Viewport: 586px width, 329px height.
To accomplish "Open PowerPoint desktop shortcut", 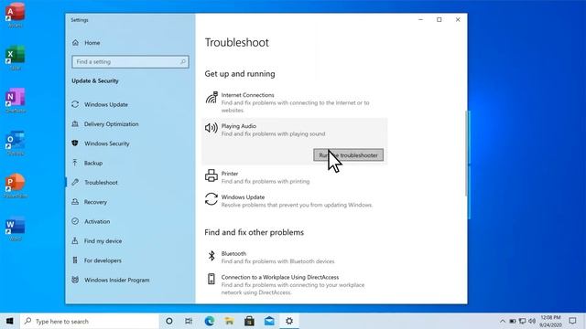I will [x=15, y=186].
